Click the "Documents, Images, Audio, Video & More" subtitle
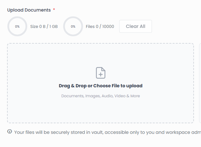This screenshot has height=147, width=201. click(x=100, y=96)
